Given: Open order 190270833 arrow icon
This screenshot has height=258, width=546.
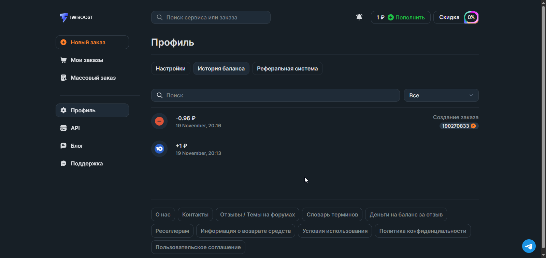Looking at the screenshot, I should tap(473, 126).
